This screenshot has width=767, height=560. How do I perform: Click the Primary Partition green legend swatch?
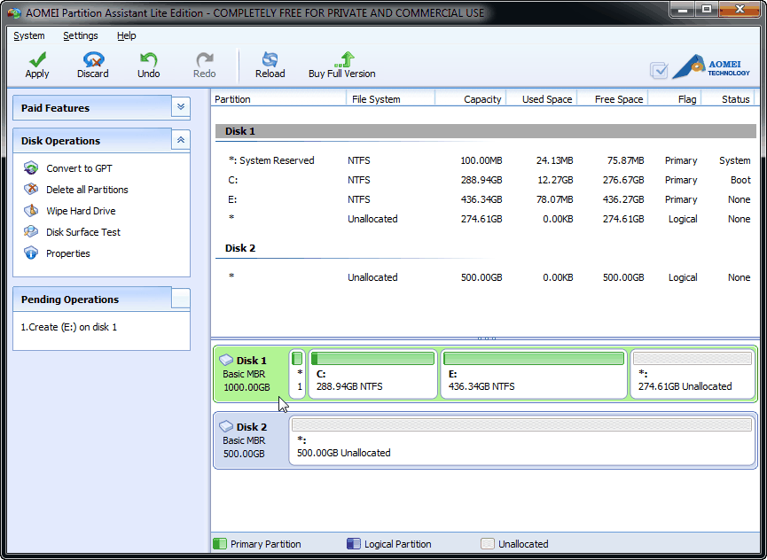tap(220, 543)
